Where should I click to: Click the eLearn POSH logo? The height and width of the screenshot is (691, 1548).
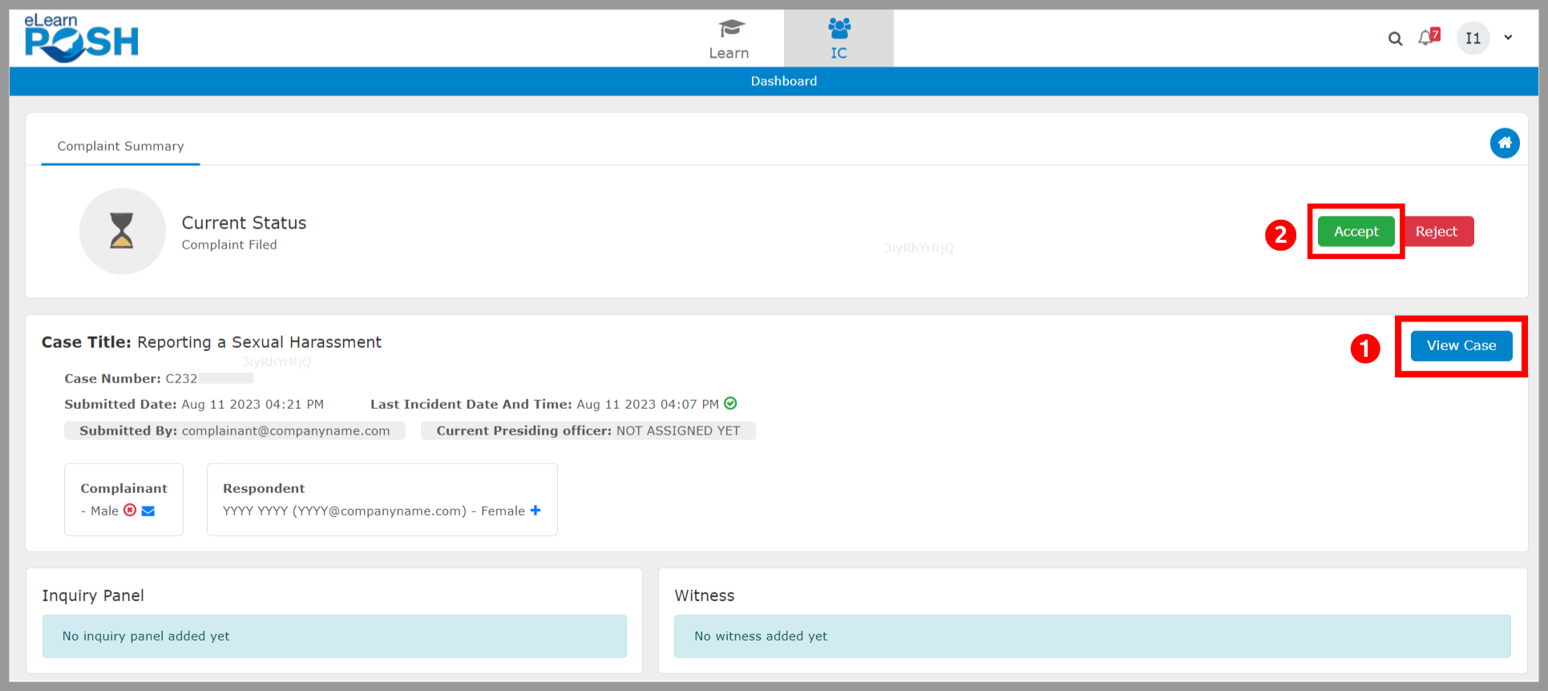(x=81, y=38)
